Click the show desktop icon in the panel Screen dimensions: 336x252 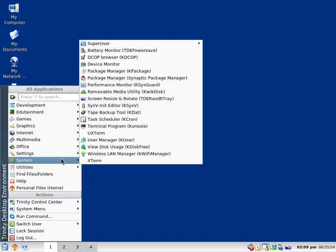click(24, 247)
